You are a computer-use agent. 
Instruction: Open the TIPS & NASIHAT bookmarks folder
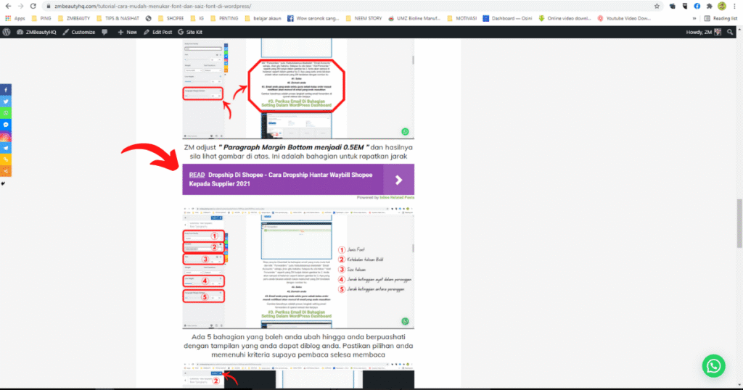click(118, 18)
